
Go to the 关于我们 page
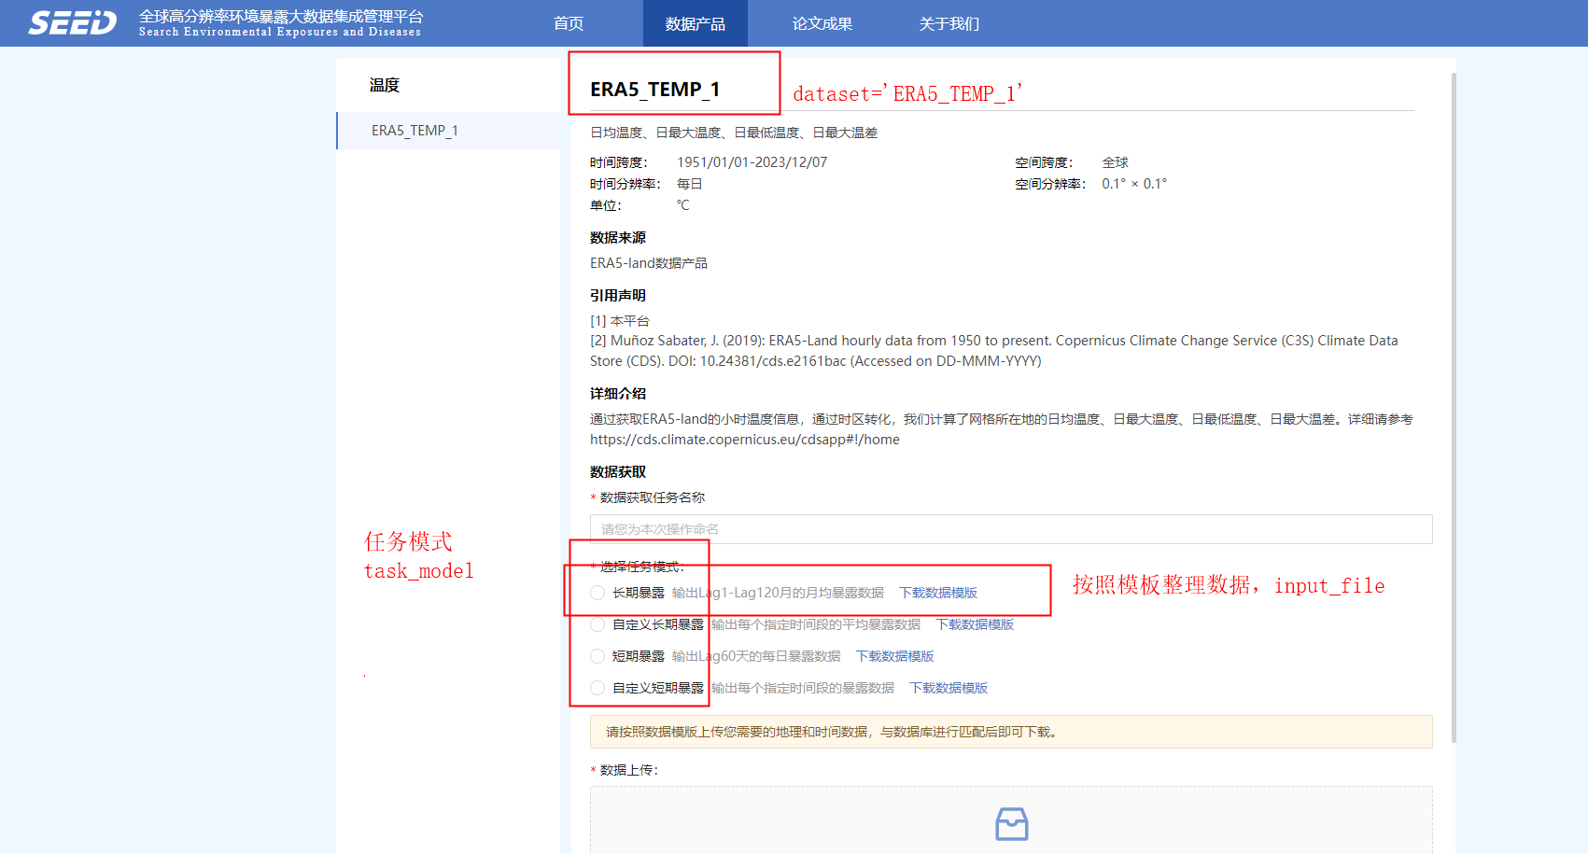click(x=949, y=23)
